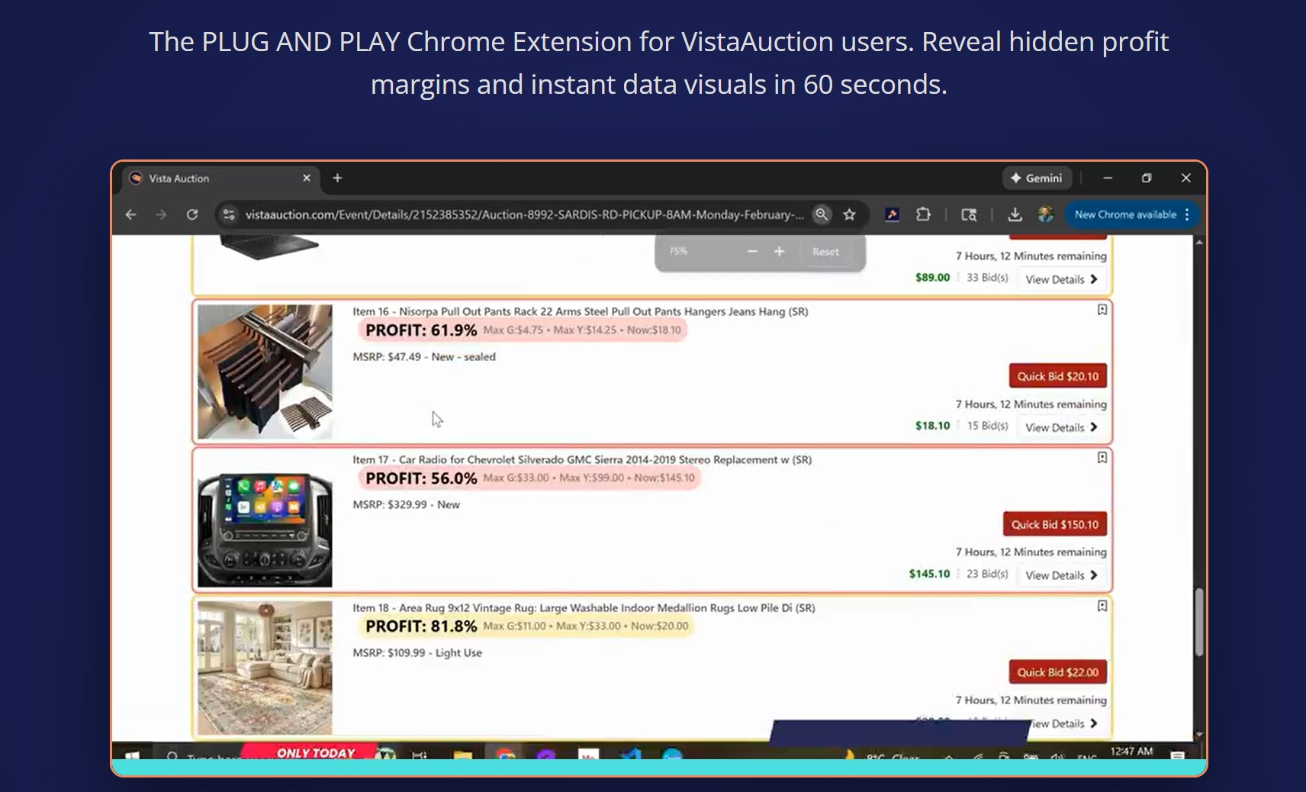Zoom out with the minus button
This screenshot has width=1306, height=792.
753,251
